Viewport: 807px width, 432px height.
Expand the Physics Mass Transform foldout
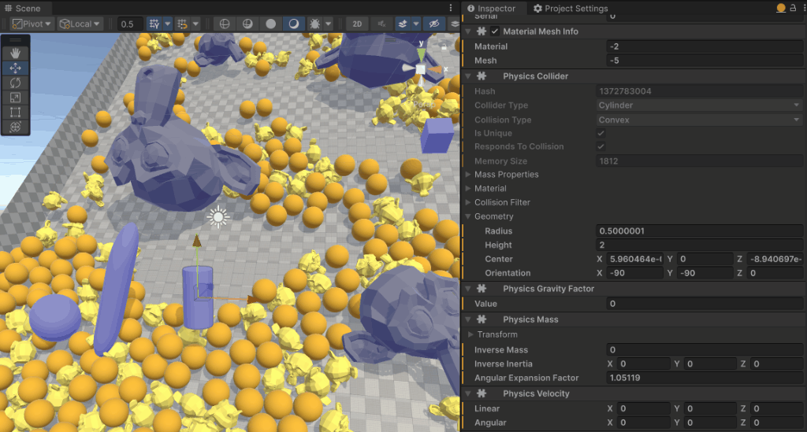[x=470, y=334]
